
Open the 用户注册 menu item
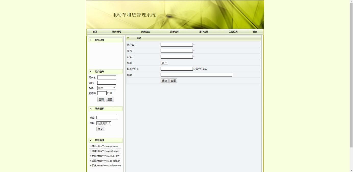click(204, 32)
